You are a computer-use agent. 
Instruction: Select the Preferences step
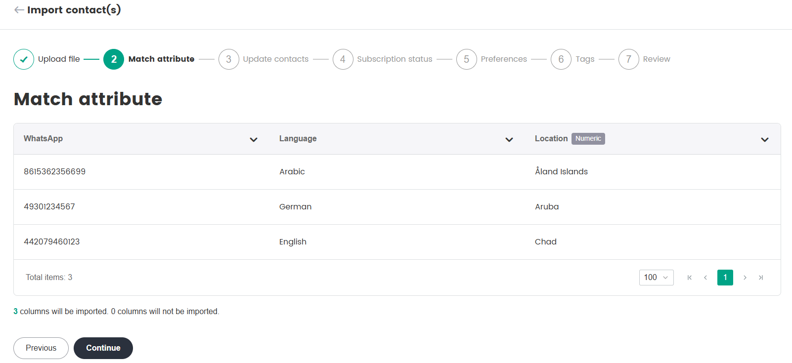(x=503, y=59)
